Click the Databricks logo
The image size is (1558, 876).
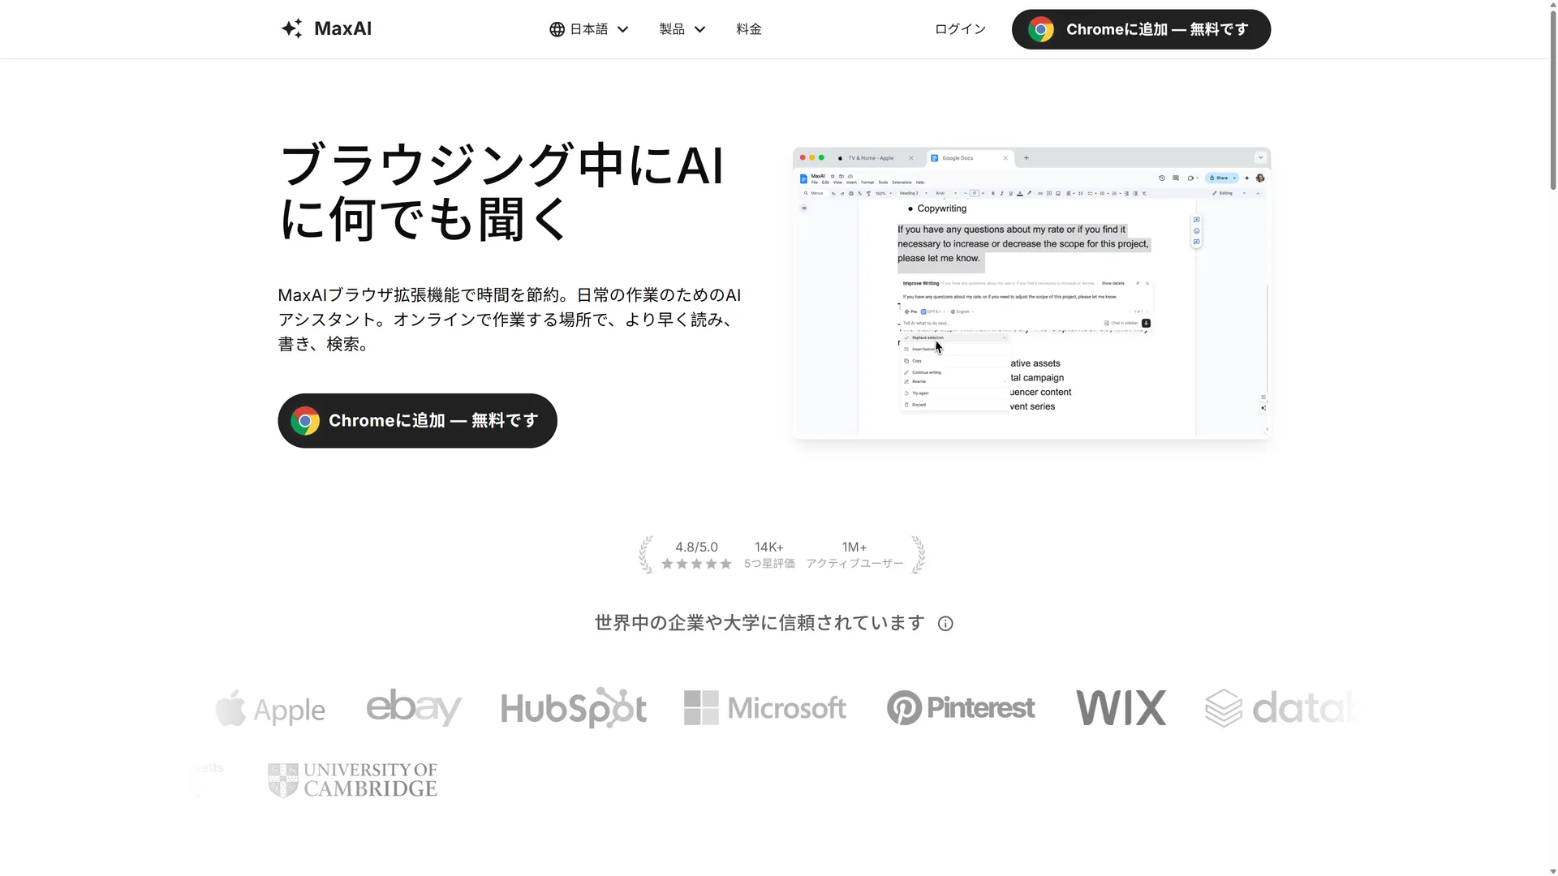[x=1280, y=708]
